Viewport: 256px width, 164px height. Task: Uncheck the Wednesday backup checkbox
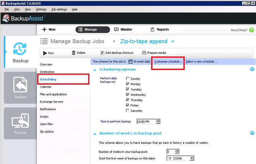click(x=128, y=95)
